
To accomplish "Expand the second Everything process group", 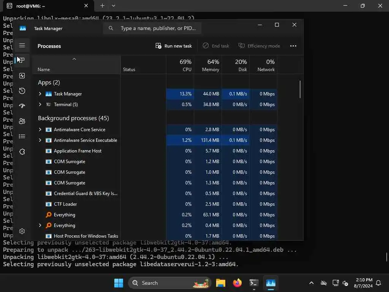I will pos(40,225).
